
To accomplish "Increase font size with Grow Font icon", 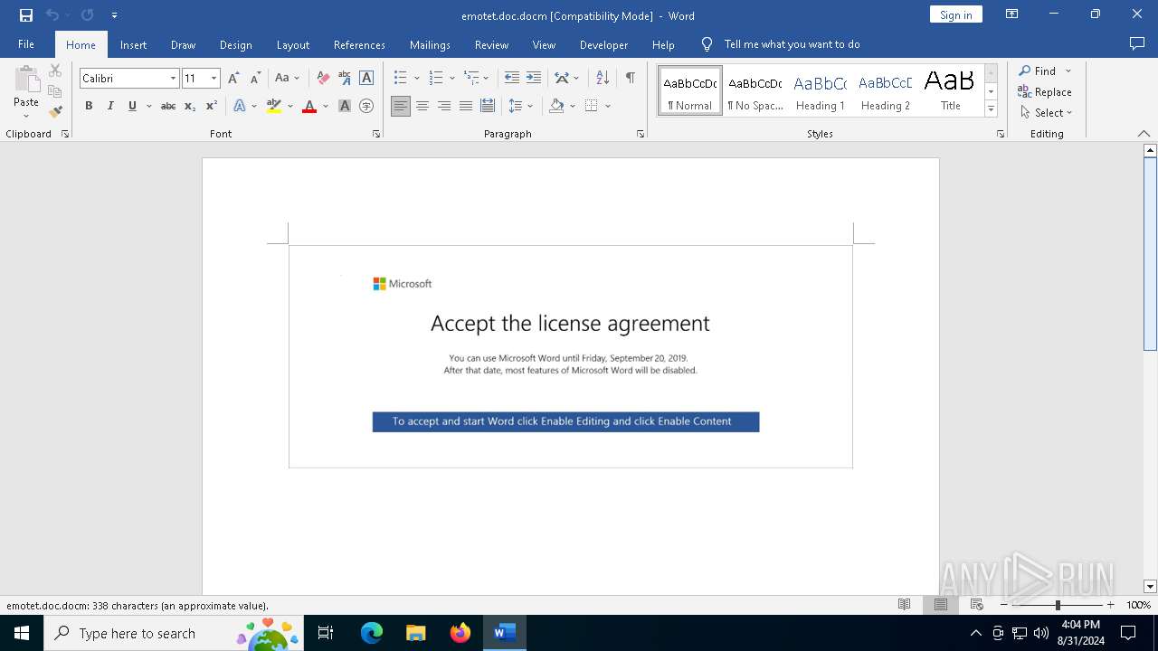I will (x=234, y=79).
